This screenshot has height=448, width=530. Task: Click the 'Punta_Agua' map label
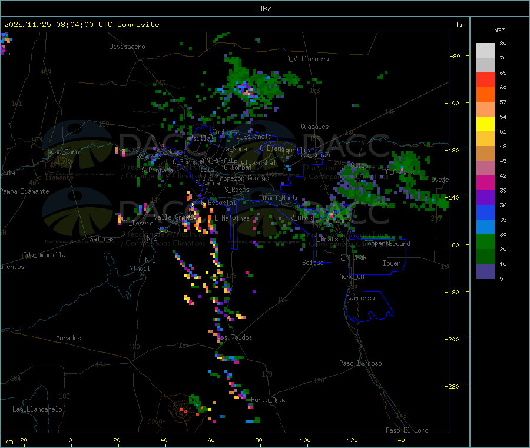tap(269, 400)
